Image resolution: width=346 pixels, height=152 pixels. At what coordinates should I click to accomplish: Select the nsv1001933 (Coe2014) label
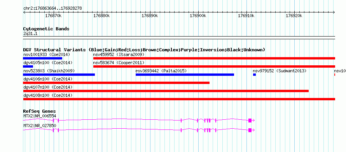coord(47,54)
